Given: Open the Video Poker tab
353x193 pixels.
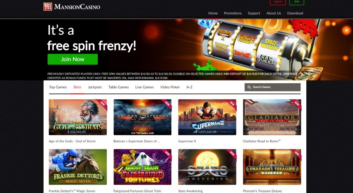Looking at the screenshot, I should point(170,87).
